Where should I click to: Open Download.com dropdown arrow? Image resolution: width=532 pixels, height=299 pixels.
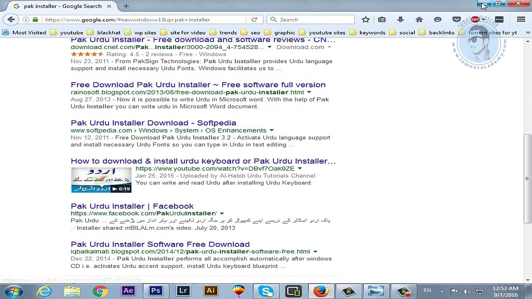point(329,47)
